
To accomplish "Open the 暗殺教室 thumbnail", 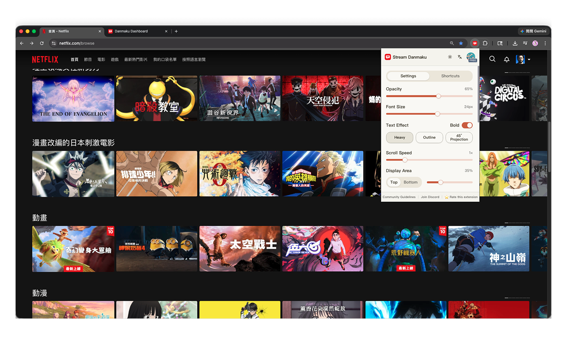I will (157, 99).
